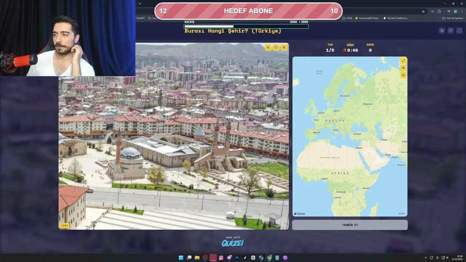The image size is (466, 262).
Task: Click the AFRİKA label on map
Action: (340, 173)
